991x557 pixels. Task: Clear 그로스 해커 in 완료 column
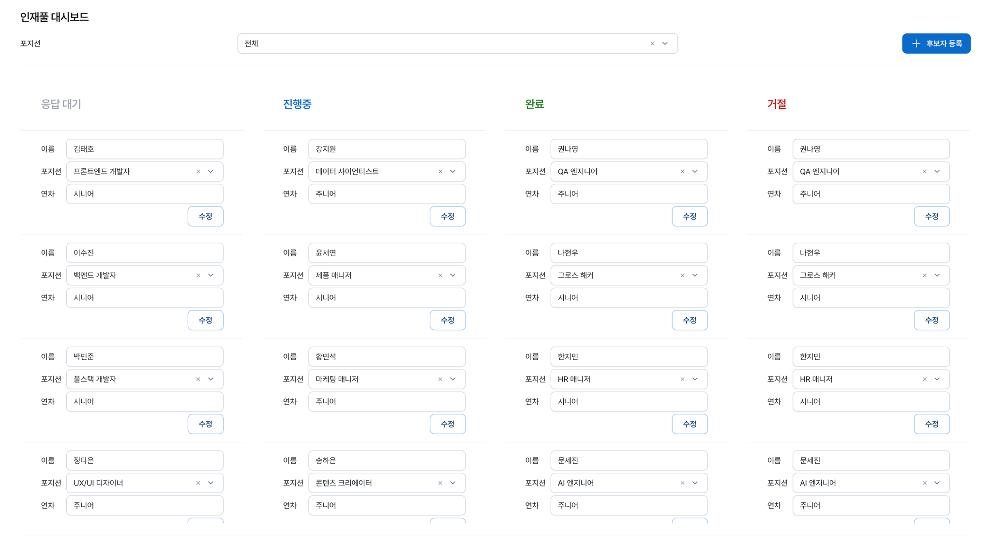[682, 276]
